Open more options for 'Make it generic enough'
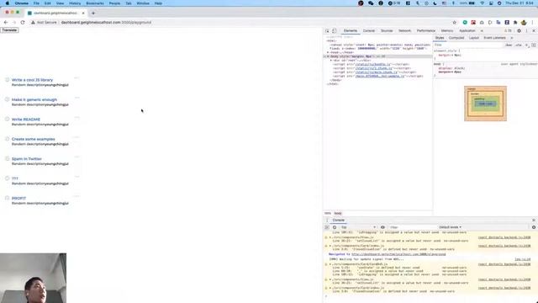This screenshot has height=303, width=538. (x=76, y=98)
